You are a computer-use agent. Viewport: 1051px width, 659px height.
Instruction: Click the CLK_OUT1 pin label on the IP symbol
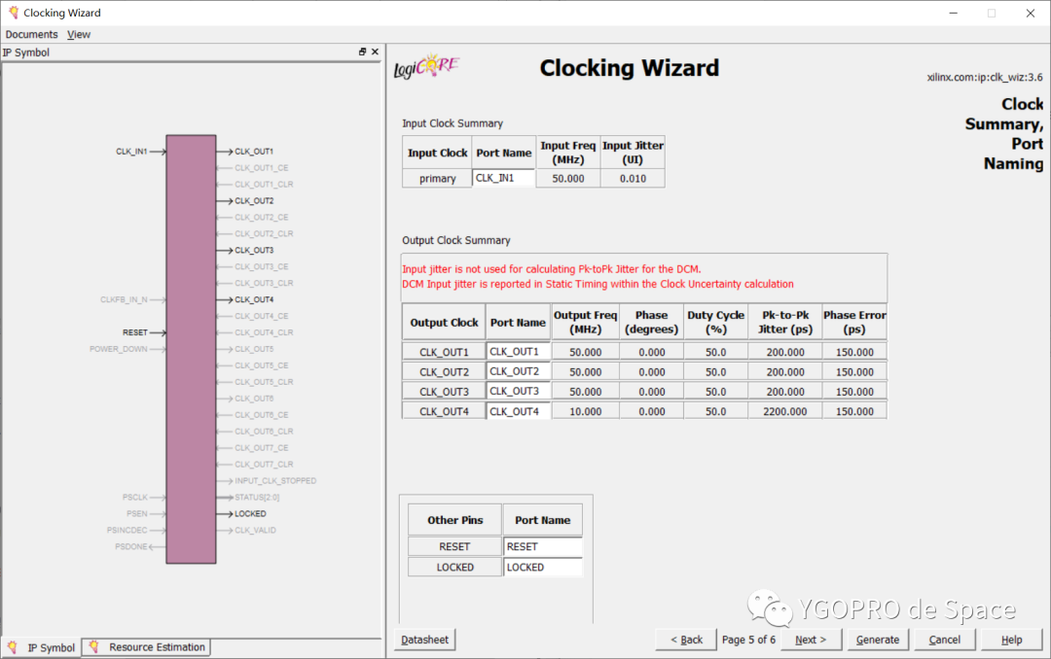pos(254,152)
